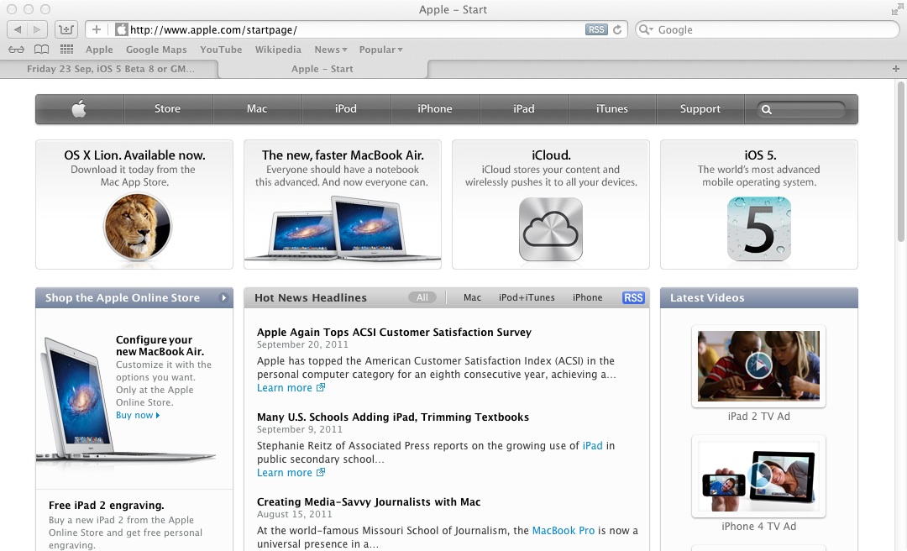
Task: Open Configure your new MacBook Air heading
Action: click(x=160, y=345)
